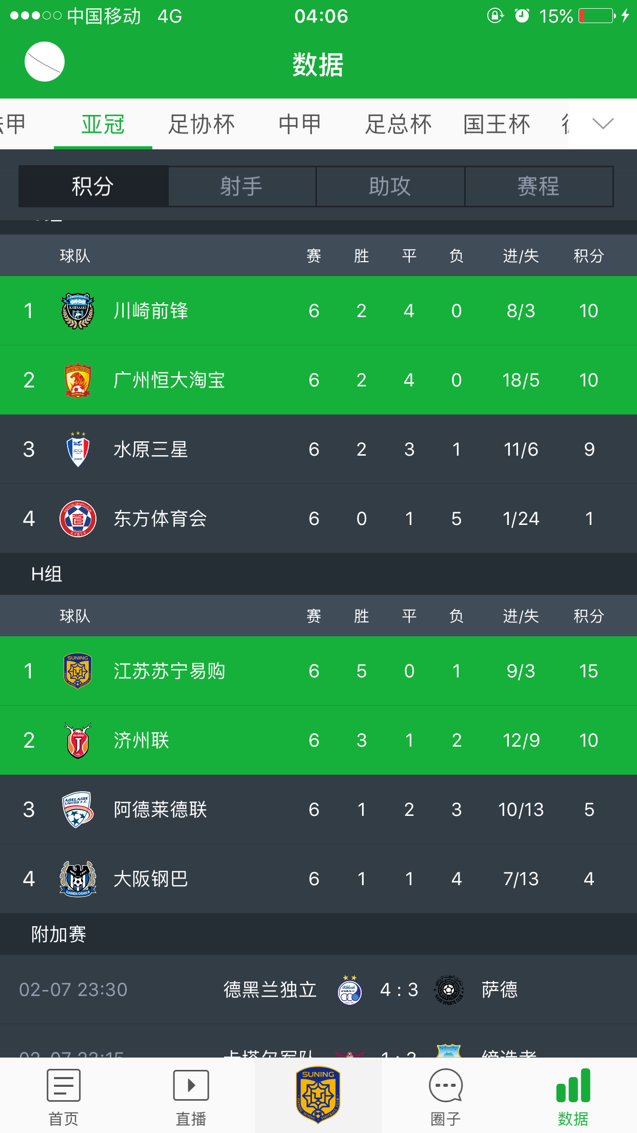
Task: Switch to the 足协杯 league tab
Action: pos(202,124)
